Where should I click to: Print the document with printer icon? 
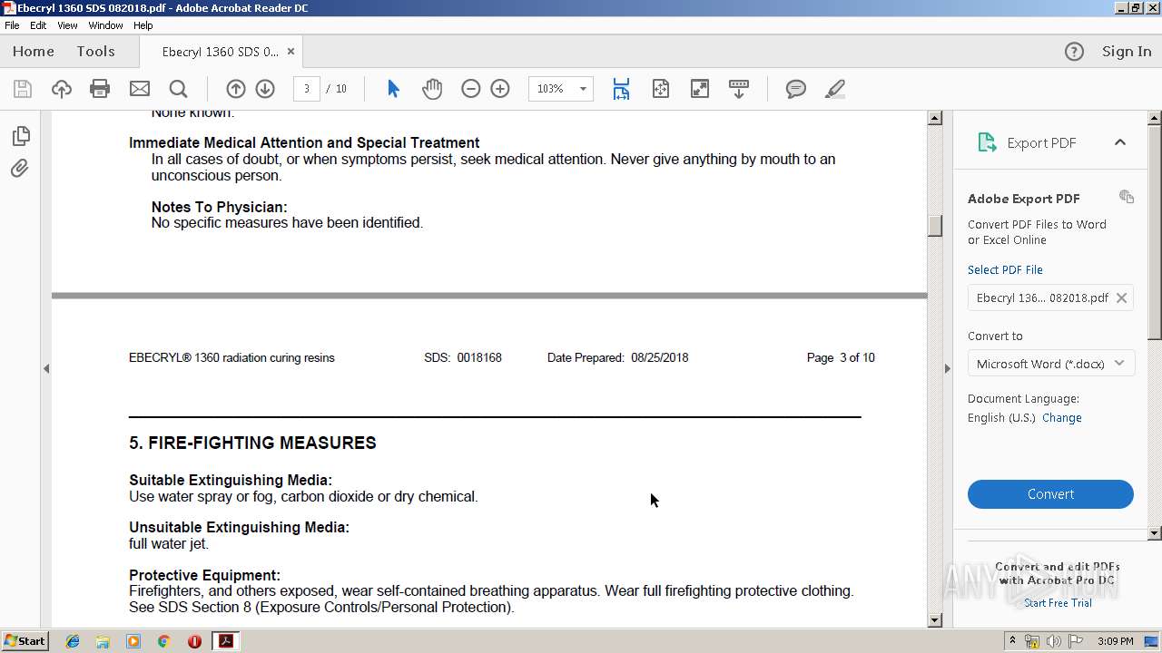[100, 89]
